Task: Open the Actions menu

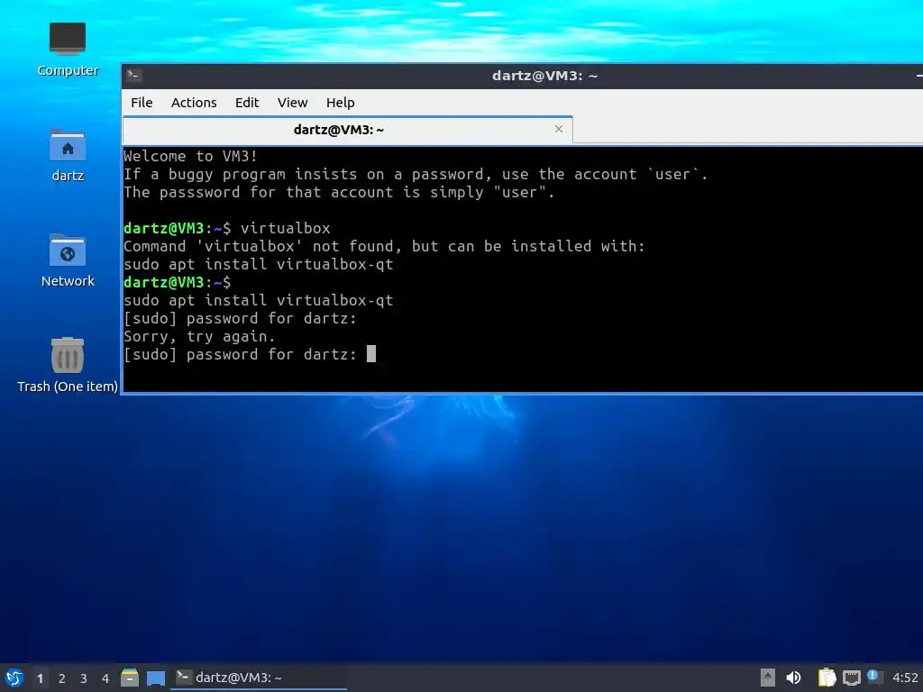Action: (194, 103)
